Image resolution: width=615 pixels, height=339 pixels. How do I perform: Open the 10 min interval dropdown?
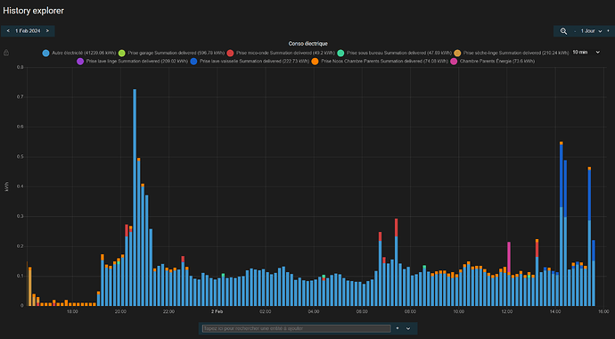(x=586, y=52)
